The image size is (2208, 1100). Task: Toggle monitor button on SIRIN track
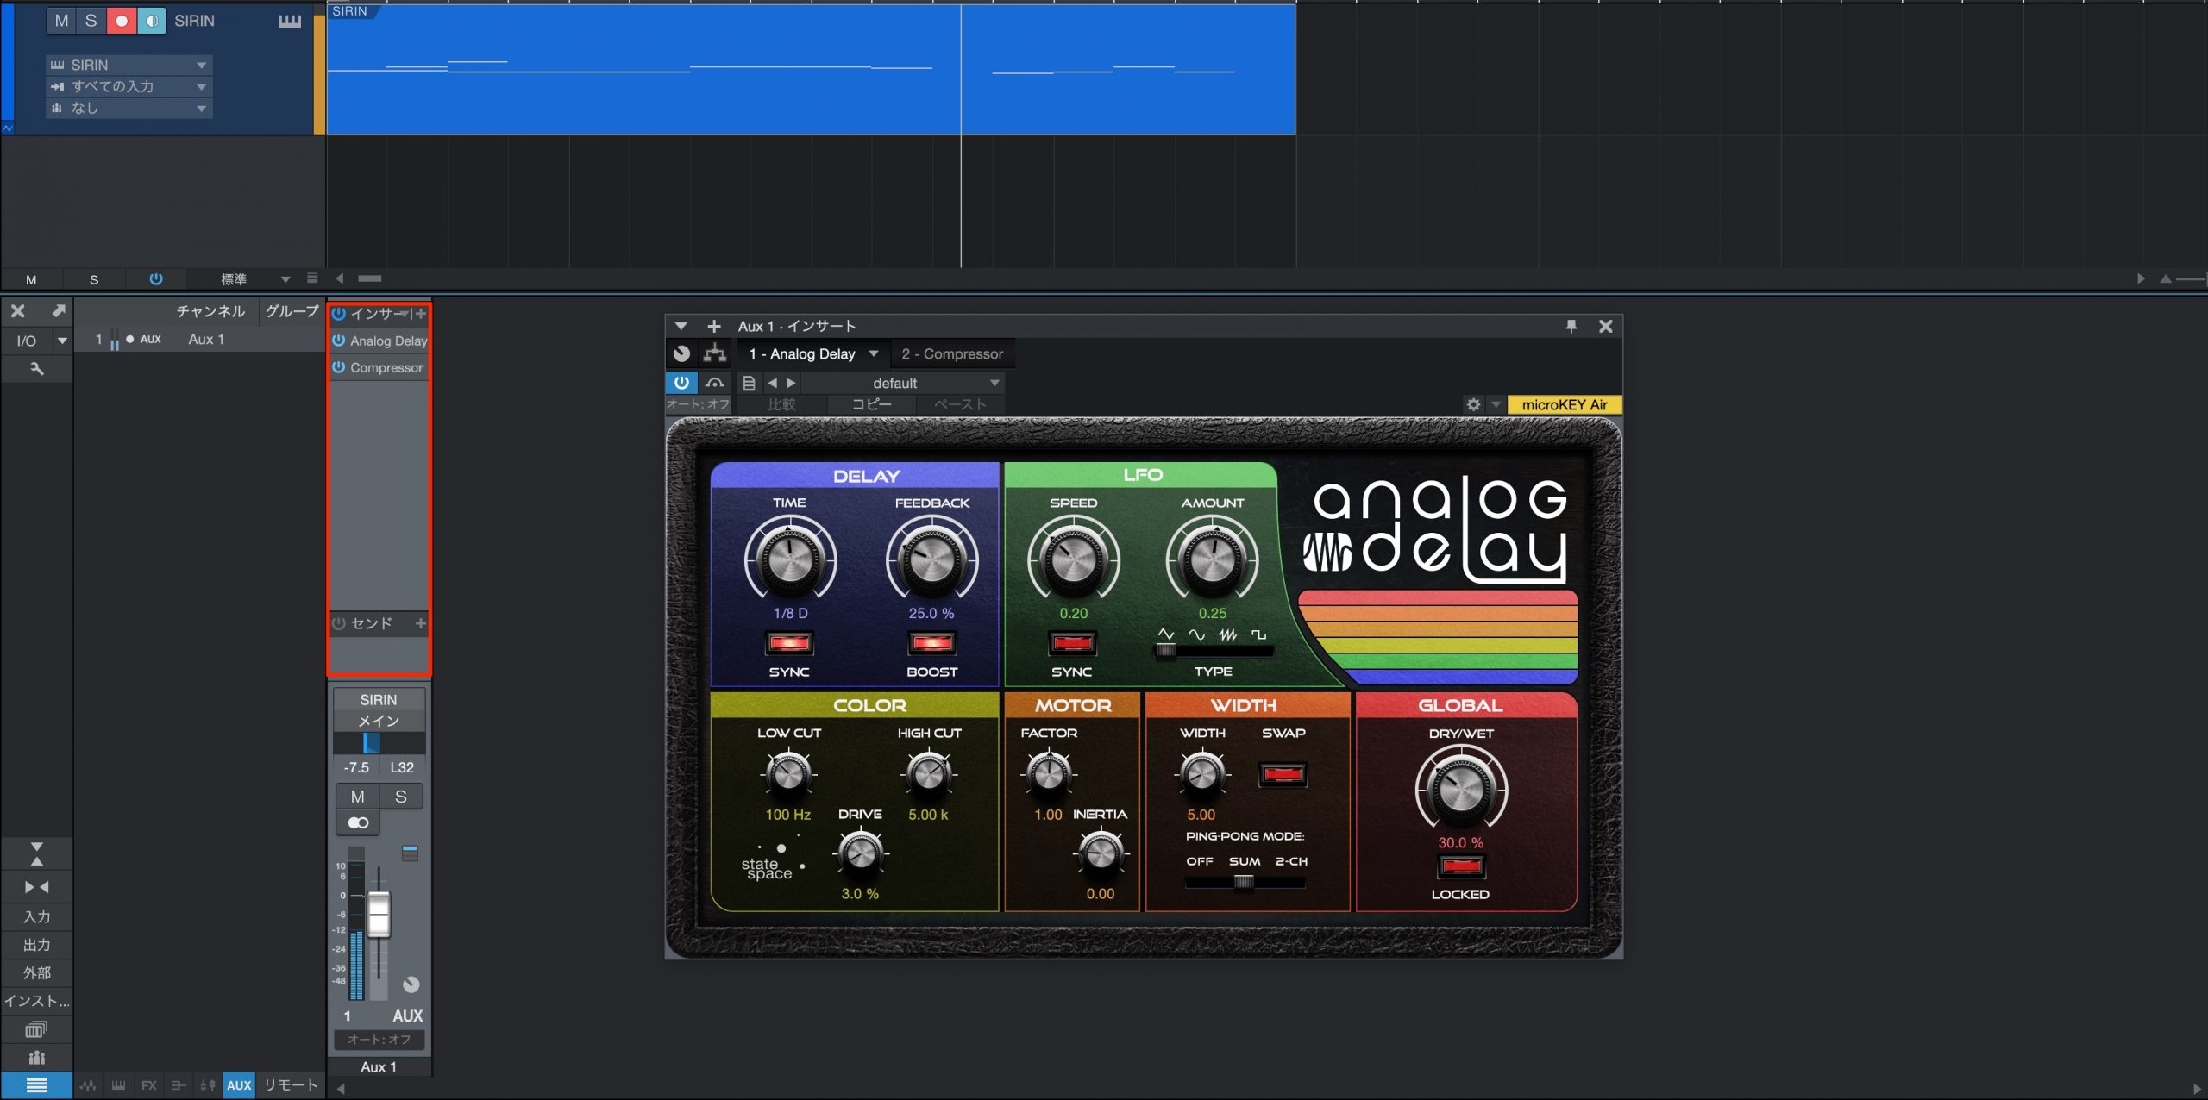(x=151, y=21)
